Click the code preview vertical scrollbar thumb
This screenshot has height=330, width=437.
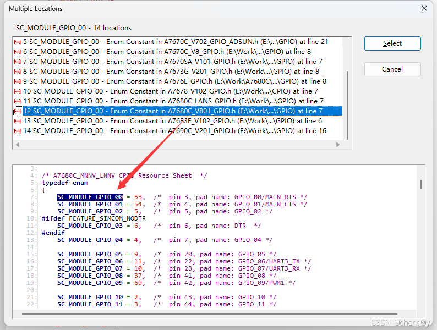421,184
